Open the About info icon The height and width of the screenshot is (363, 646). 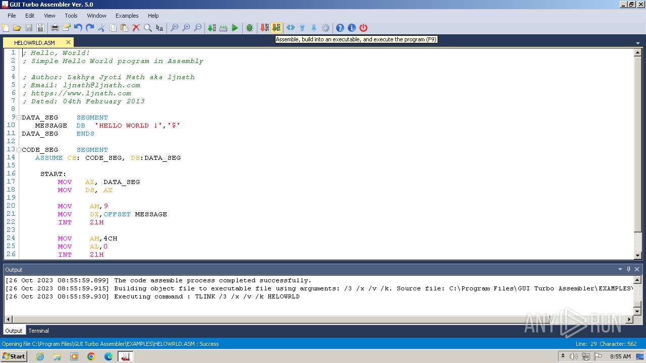(x=352, y=28)
